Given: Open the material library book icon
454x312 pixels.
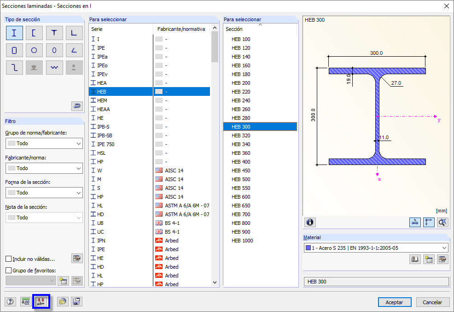Looking at the screenshot, I should click(415, 259).
